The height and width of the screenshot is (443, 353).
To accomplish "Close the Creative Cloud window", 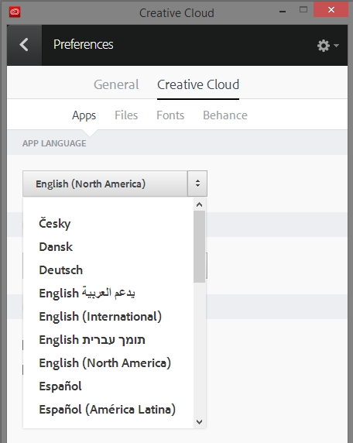I will coord(331,10).
